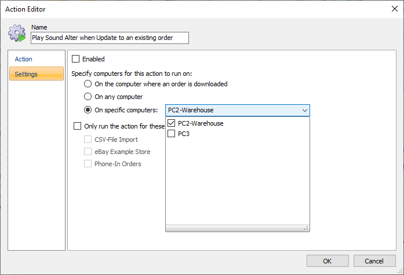This screenshot has height=275, width=404.
Task: Tick the eBay Example Store checkbox
Action: point(88,152)
